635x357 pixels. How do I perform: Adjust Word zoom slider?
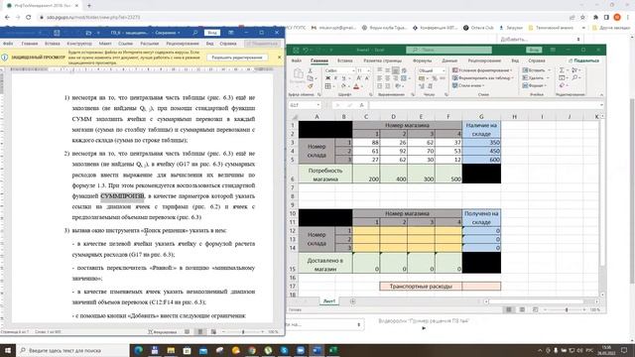(243, 332)
